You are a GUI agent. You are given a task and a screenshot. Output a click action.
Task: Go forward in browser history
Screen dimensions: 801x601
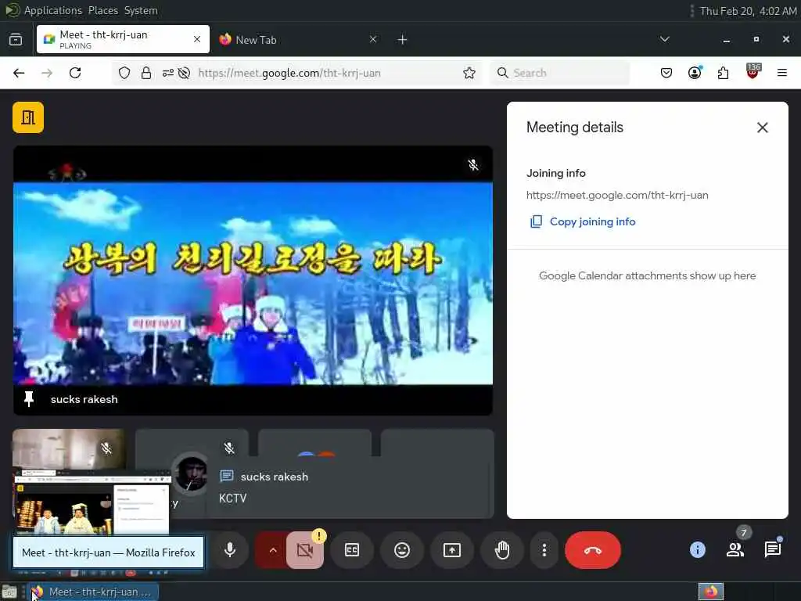pos(47,73)
